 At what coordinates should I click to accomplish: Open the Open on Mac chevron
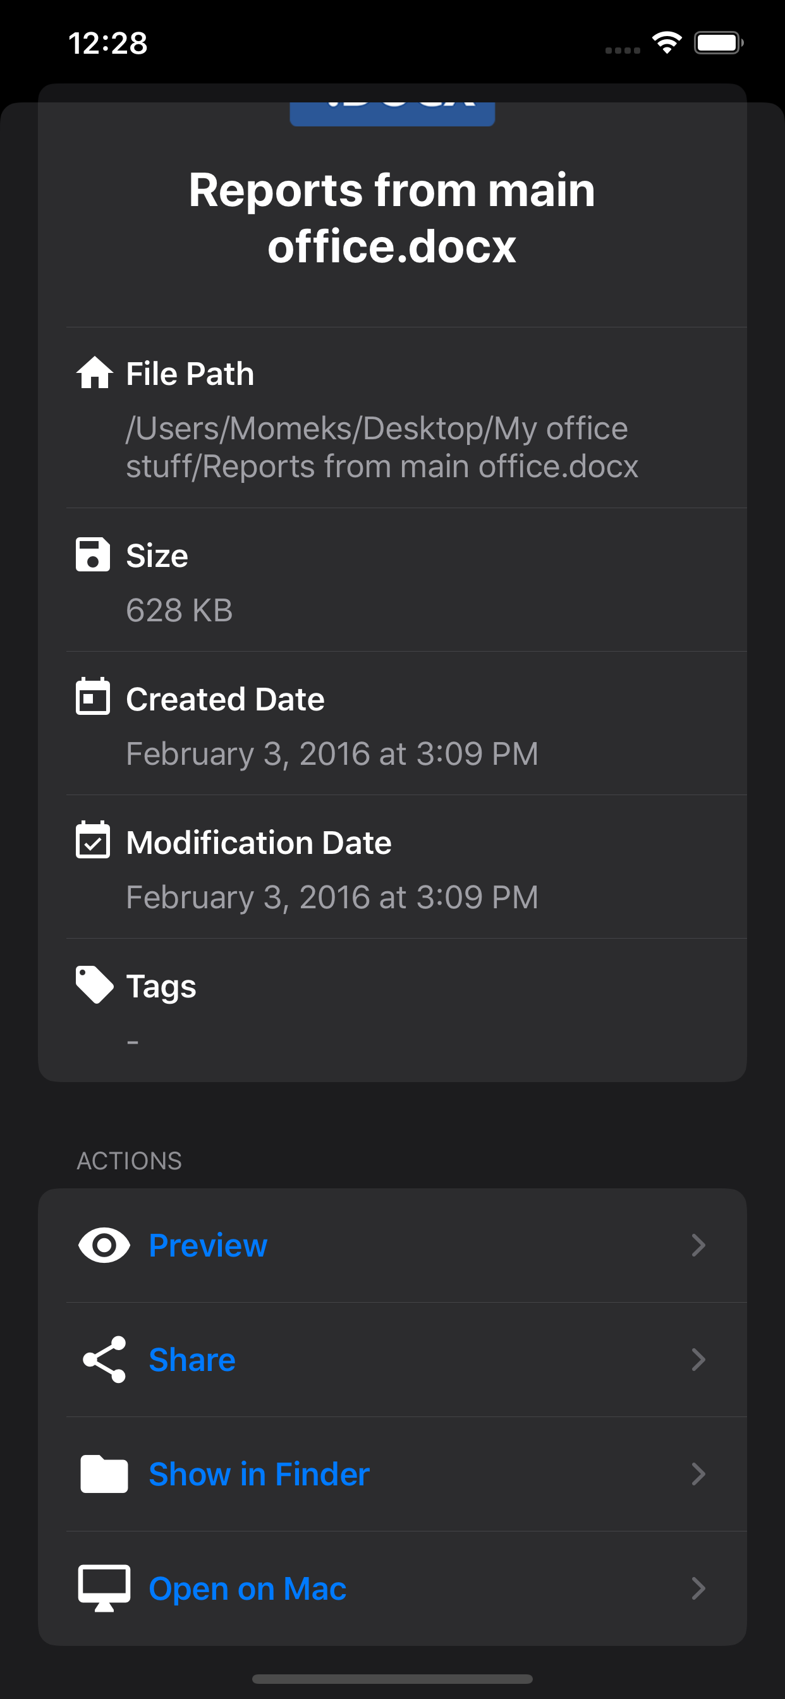(698, 1588)
